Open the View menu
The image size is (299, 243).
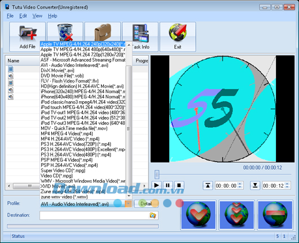pos(37,16)
